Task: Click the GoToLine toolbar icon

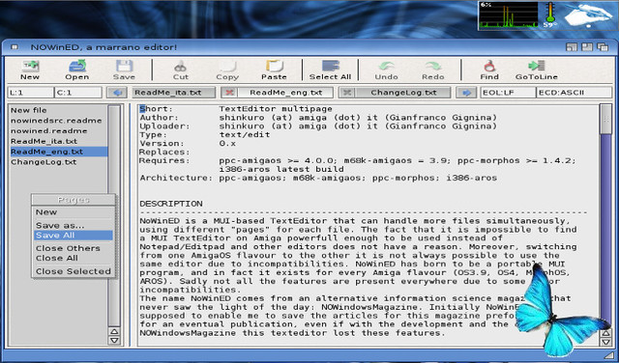Action: [537, 70]
